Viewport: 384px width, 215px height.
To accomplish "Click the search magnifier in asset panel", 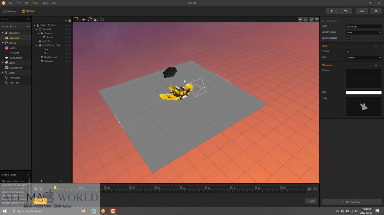I will [x=28, y=19].
